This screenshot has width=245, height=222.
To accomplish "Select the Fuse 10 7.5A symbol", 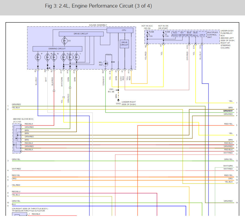I will coord(163,35).
